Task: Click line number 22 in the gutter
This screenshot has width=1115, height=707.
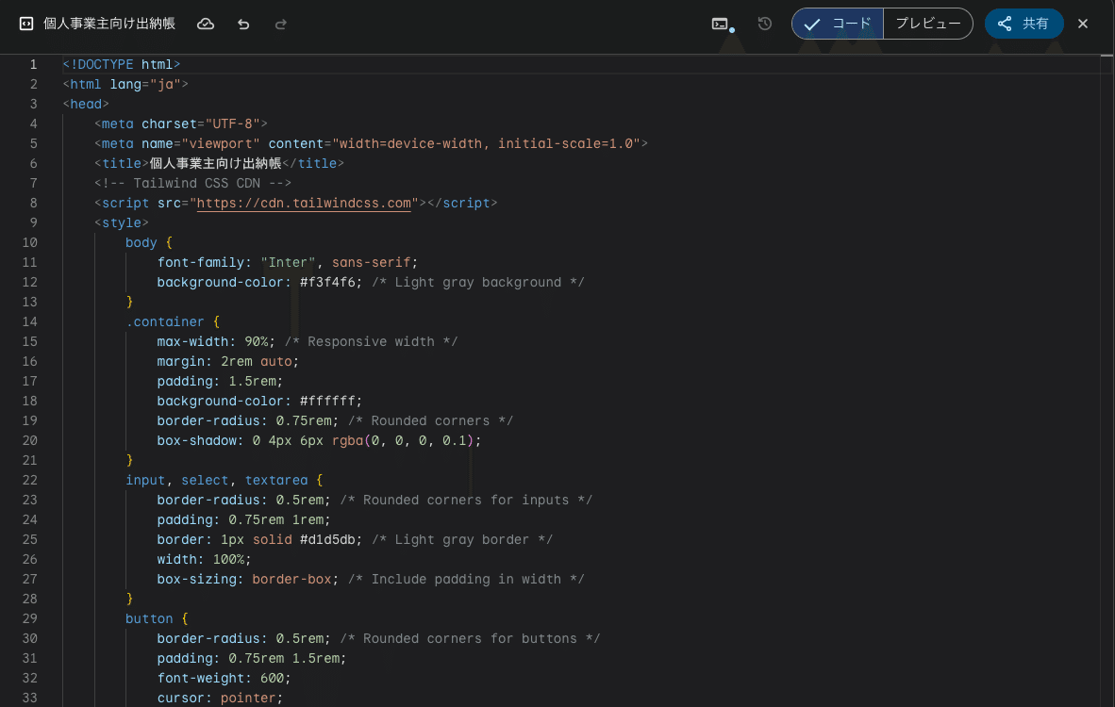Action: (x=30, y=481)
